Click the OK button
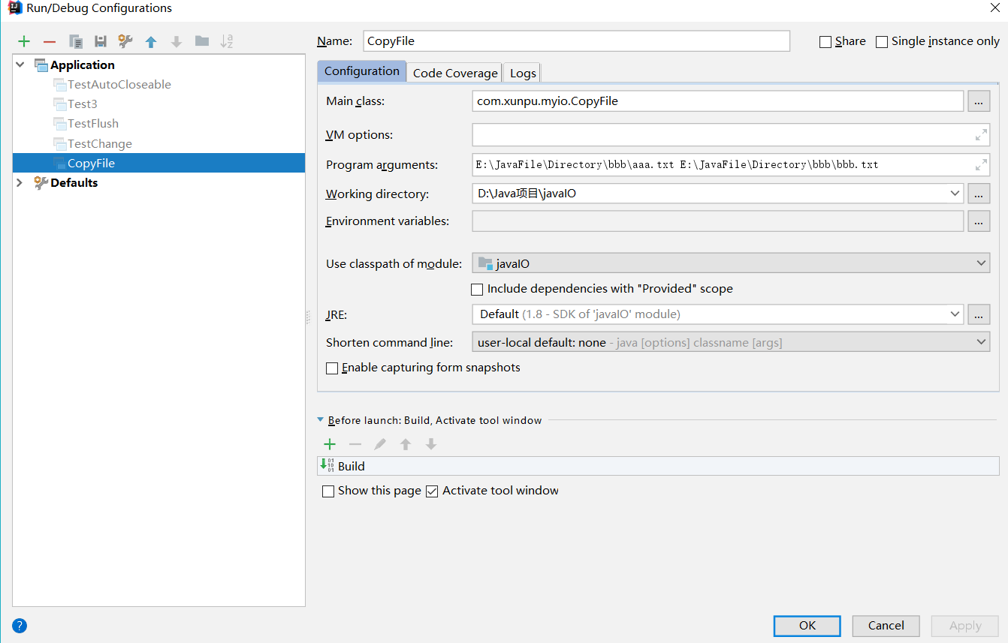1008x643 pixels. coord(807,626)
